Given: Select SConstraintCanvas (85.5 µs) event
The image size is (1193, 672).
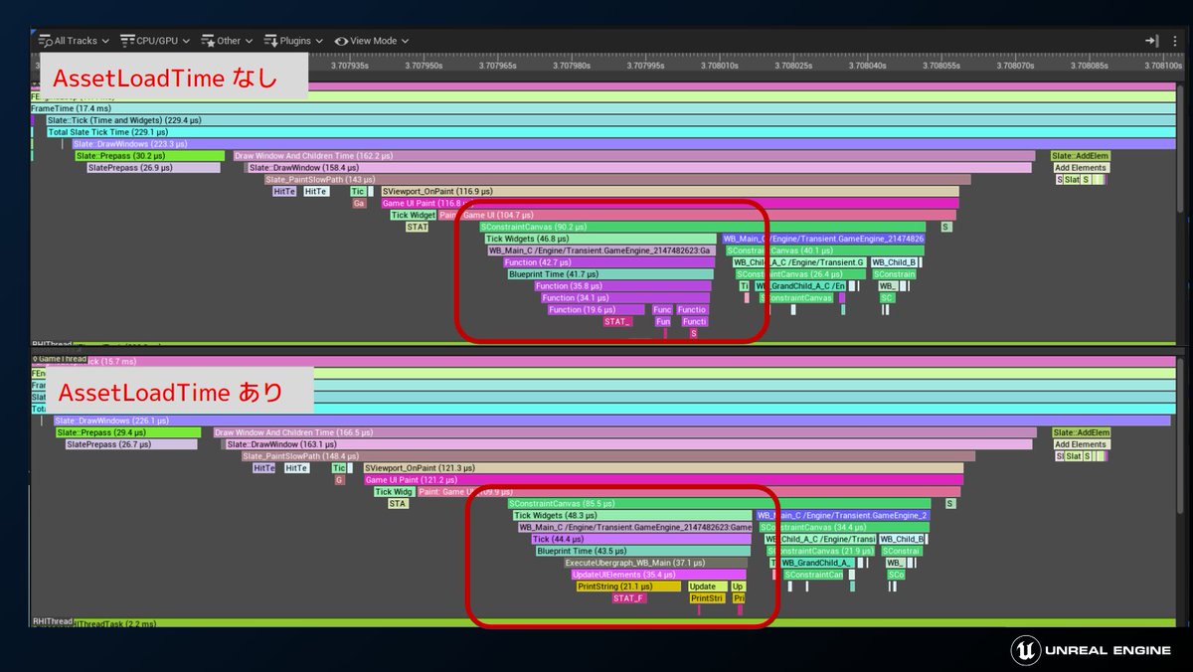Looking at the screenshot, I should pos(719,503).
